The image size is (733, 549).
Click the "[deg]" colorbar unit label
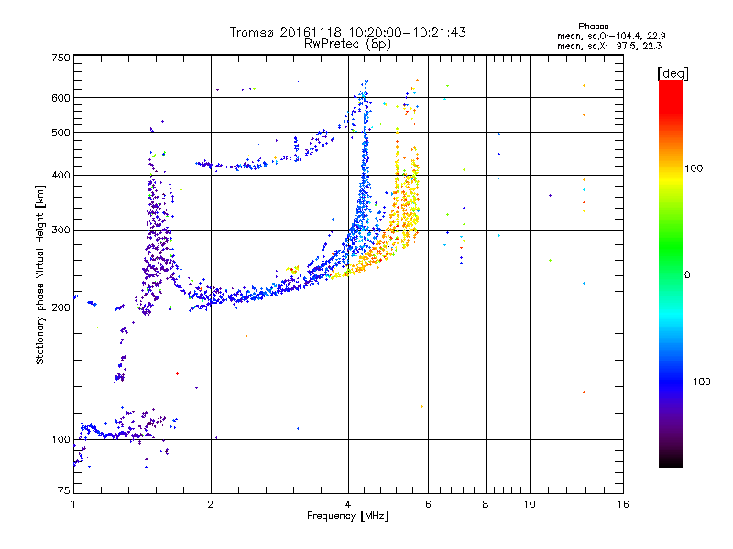(673, 73)
